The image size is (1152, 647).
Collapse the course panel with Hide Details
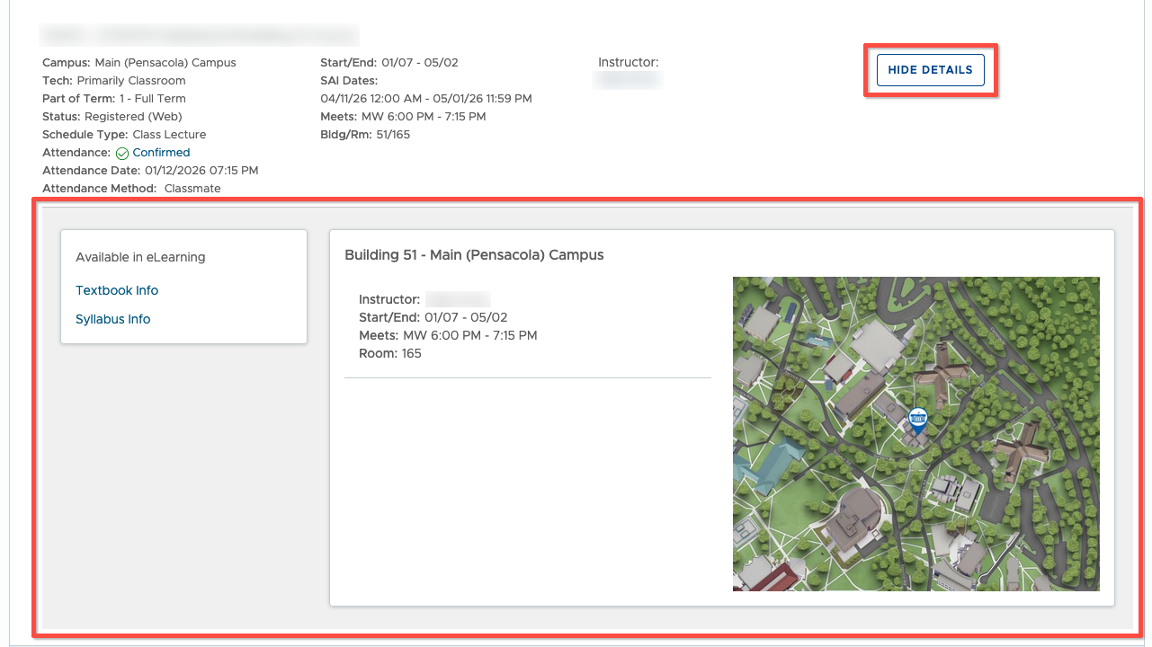tap(930, 70)
